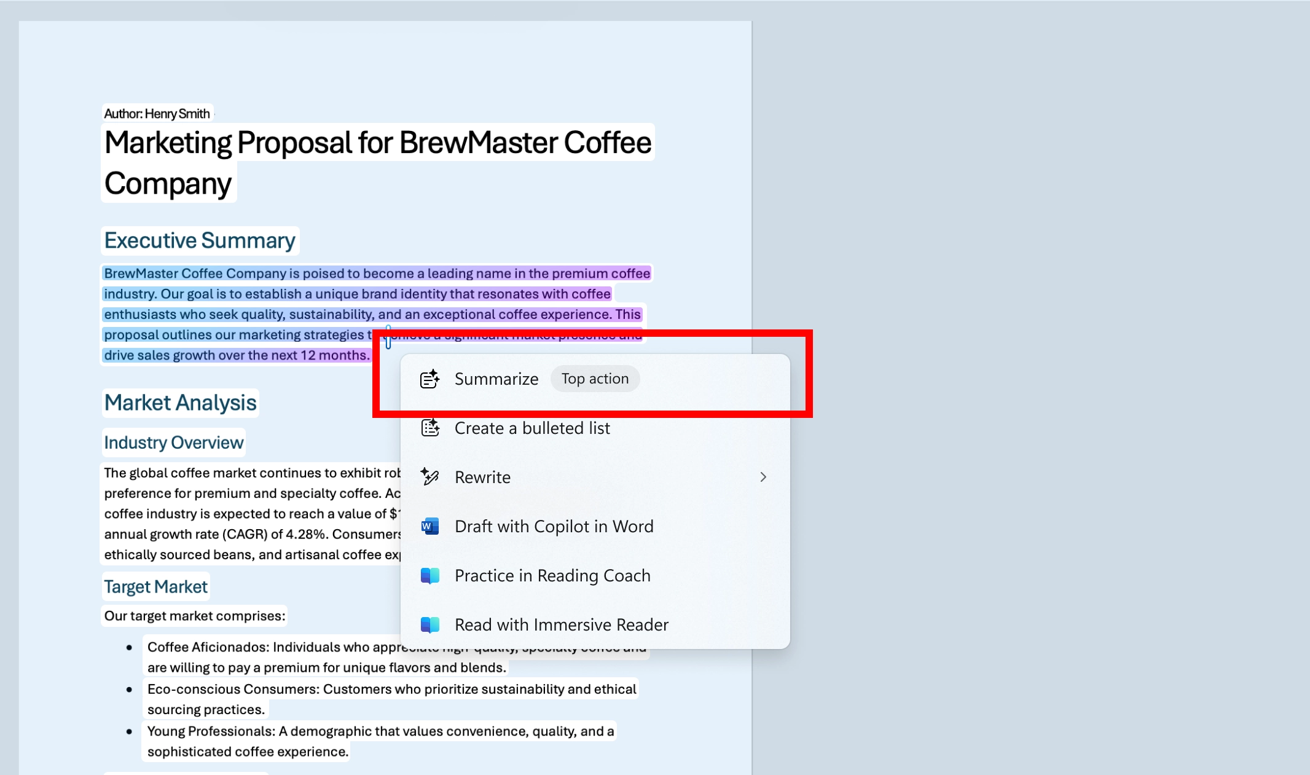This screenshot has height=775, width=1310.
Task: Click 'The global coffee market continues' line
Action: (x=252, y=473)
